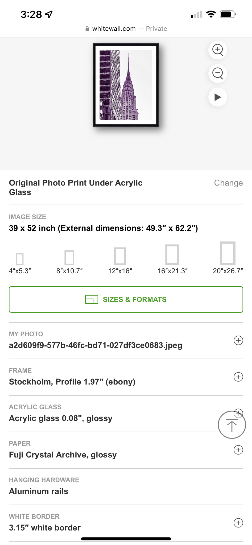Image resolution: width=252 pixels, height=545 pixels.
Task: Tap the whitewall.com address bar
Action: point(126,29)
